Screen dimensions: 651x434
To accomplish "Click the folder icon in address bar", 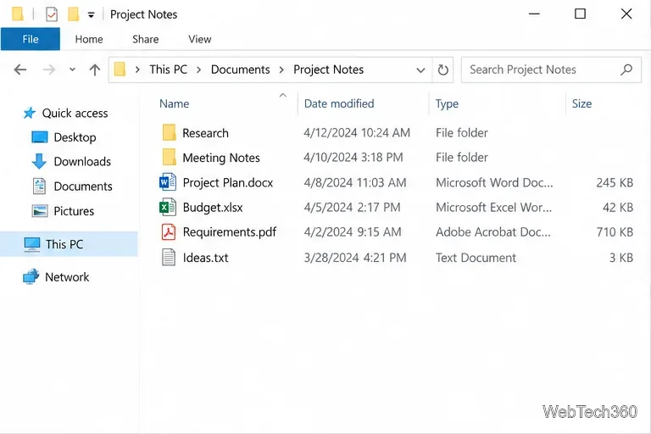I will click(x=120, y=69).
